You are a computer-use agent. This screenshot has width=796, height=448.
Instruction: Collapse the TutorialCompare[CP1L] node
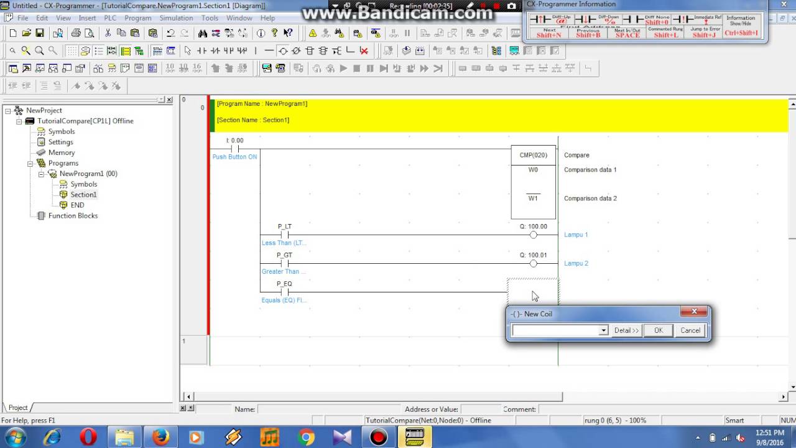coord(19,121)
